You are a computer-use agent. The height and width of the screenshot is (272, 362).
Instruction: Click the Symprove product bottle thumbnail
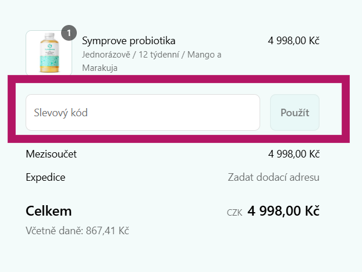click(x=49, y=53)
